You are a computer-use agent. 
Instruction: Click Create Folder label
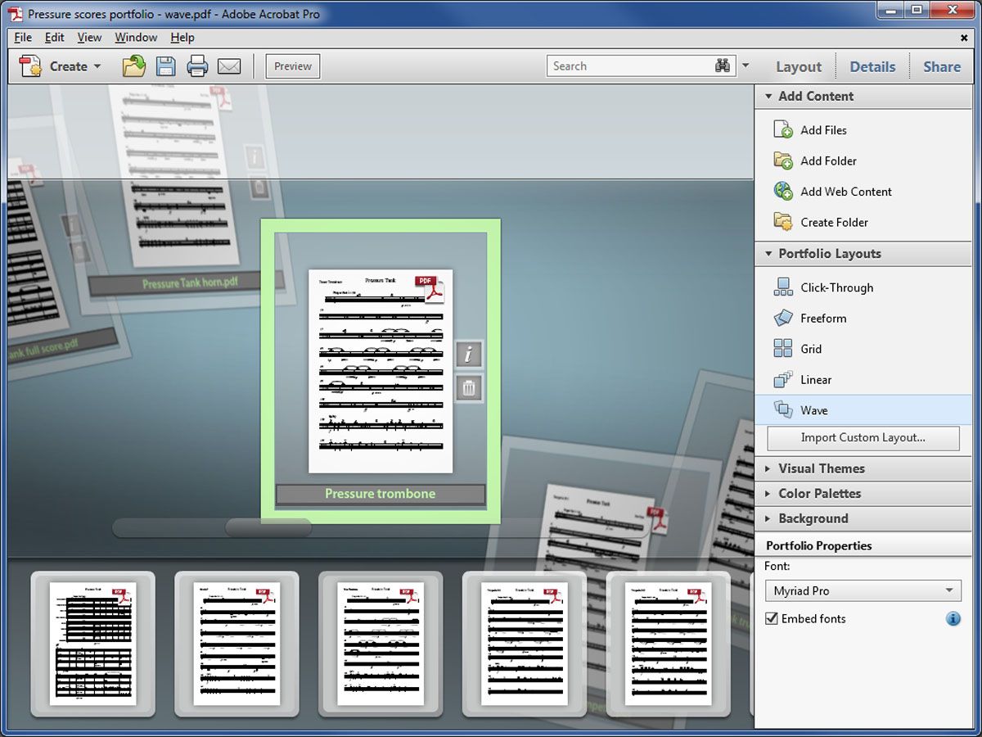point(834,222)
